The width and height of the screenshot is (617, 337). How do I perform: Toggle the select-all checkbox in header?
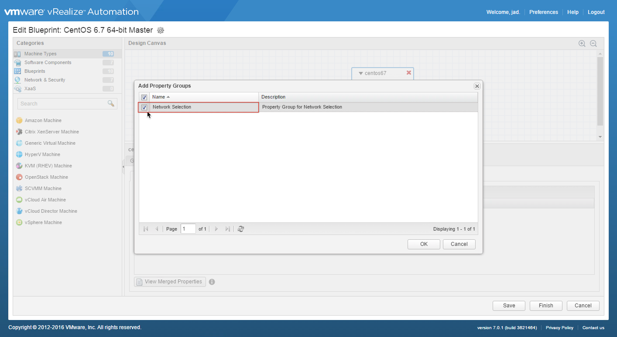point(144,97)
